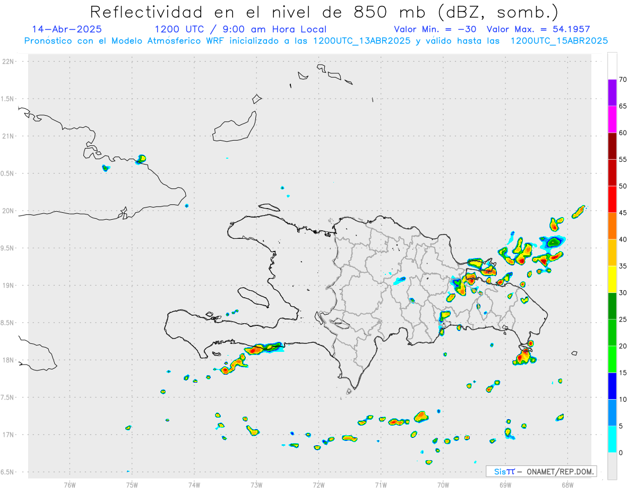
Task: Click the 'Valor Max. = 54.1957' text
Action: coord(538,29)
